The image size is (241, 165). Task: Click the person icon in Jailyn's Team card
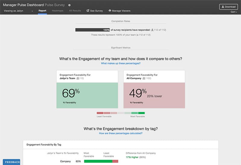[78, 78]
